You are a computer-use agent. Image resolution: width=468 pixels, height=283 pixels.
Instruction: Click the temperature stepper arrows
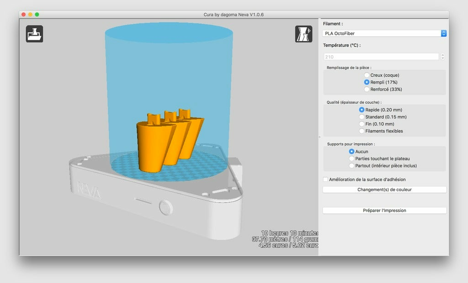[442, 56]
